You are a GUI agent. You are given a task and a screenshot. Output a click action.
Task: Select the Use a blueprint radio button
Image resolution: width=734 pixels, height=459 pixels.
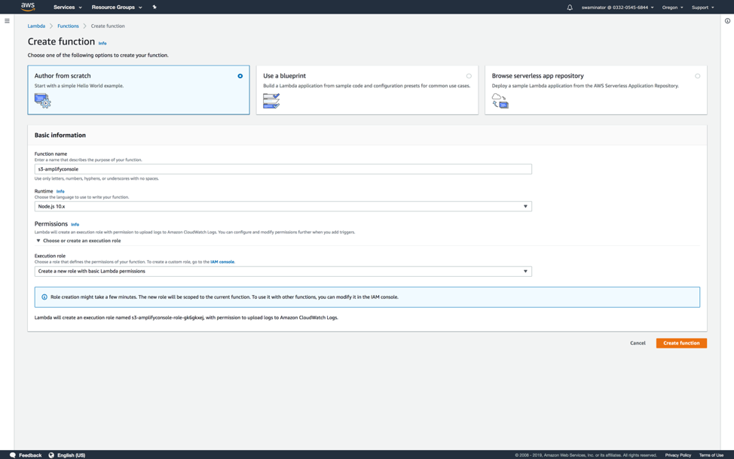coord(469,76)
